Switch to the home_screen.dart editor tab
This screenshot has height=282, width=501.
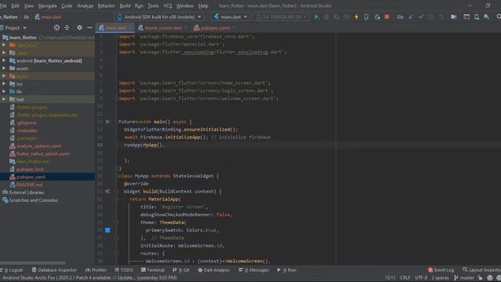click(x=162, y=28)
